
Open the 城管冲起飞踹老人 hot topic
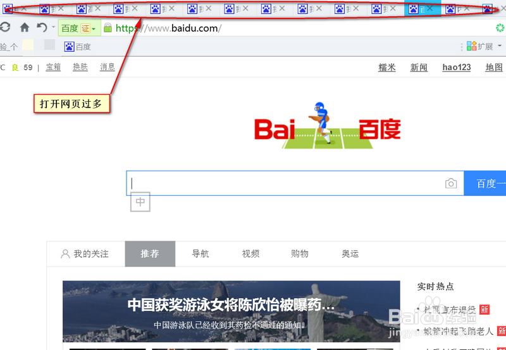point(459,331)
